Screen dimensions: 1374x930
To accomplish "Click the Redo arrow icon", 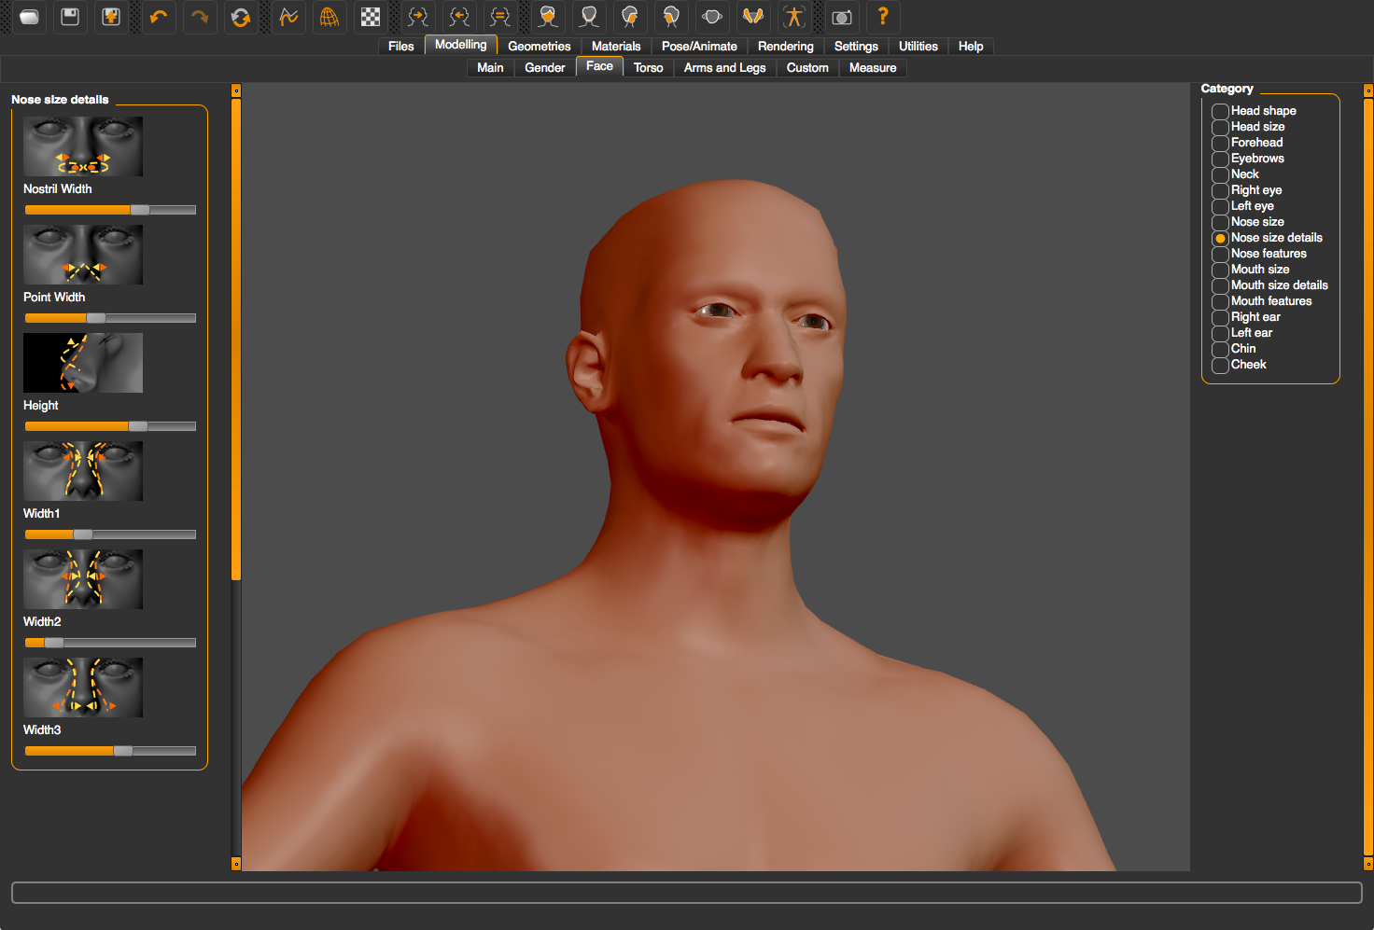I will coord(200,17).
